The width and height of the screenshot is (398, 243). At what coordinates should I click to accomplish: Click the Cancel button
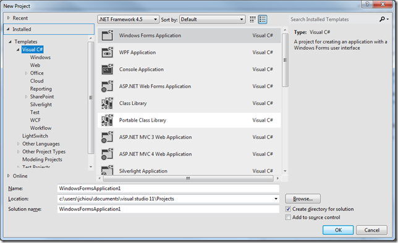tap(372, 230)
